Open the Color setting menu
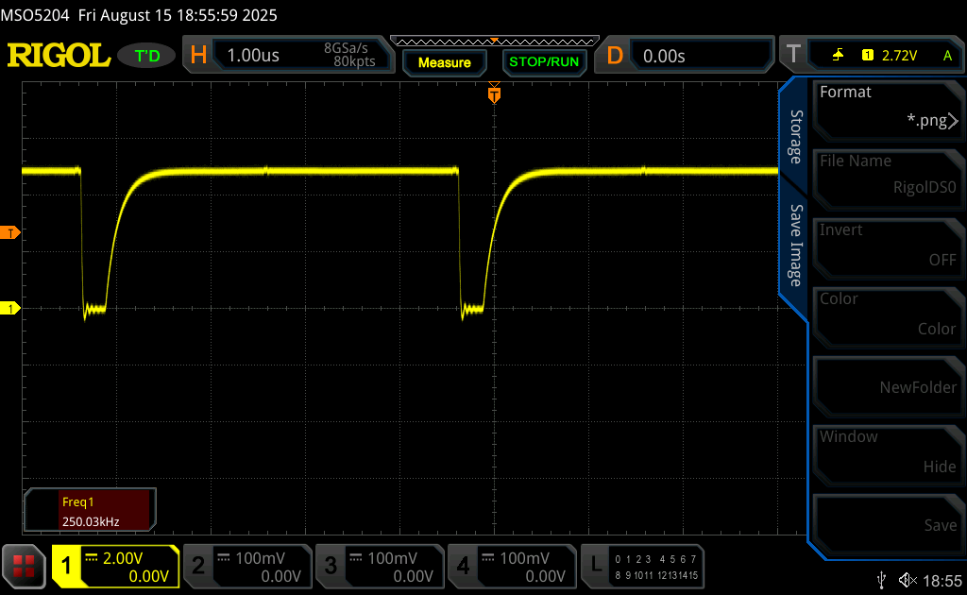 887,314
